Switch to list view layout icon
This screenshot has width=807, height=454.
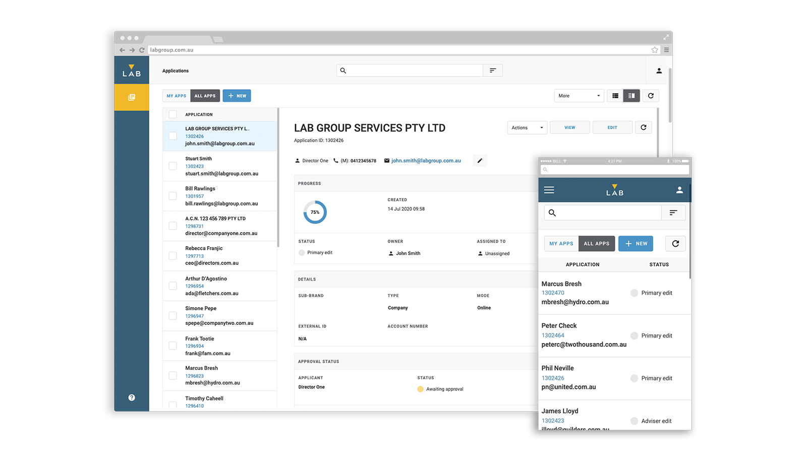tap(615, 96)
